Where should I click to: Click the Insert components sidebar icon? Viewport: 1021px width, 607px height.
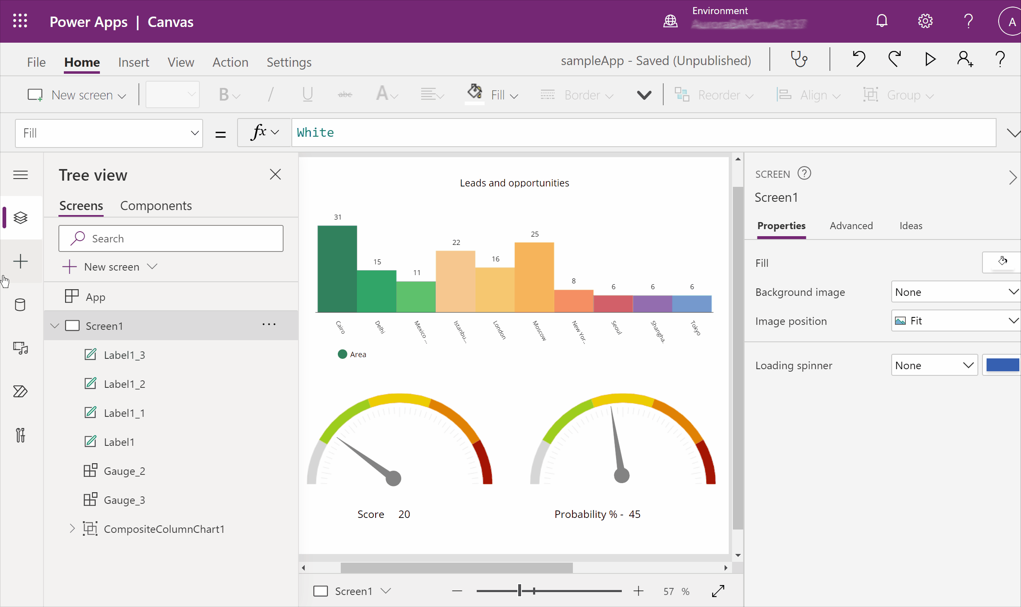click(19, 261)
